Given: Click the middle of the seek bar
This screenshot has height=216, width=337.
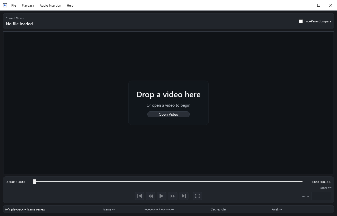Looking at the screenshot, I should tap(168, 182).
